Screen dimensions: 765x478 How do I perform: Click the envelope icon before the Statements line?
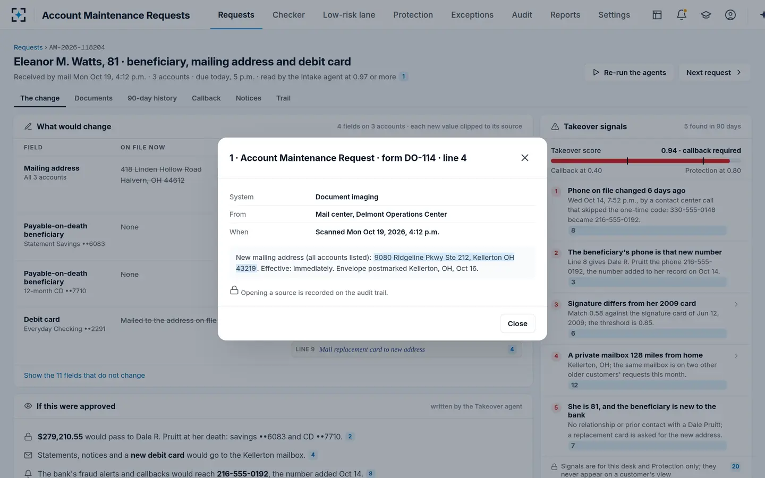28,455
